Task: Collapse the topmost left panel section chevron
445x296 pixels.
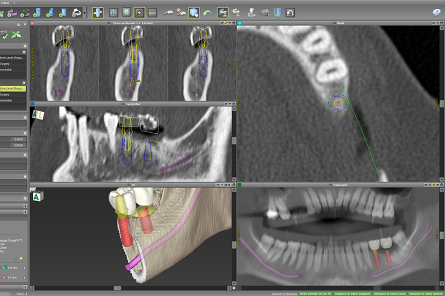Action: click(x=25, y=46)
